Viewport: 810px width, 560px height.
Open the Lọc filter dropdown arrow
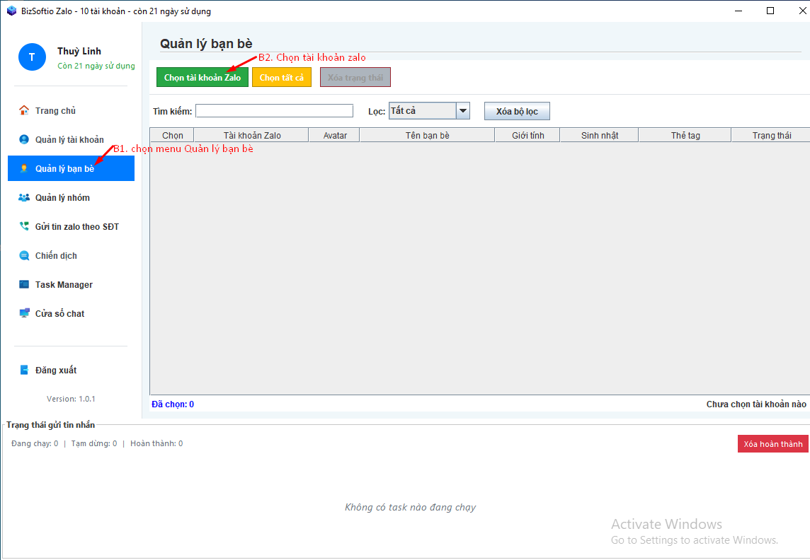click(x=463, y=111)
